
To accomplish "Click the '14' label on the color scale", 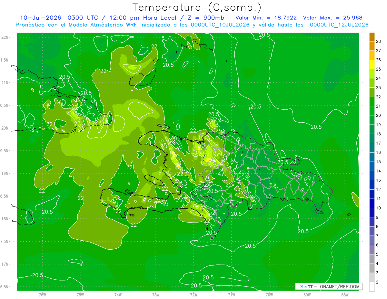I will click(x=379, y=171).
